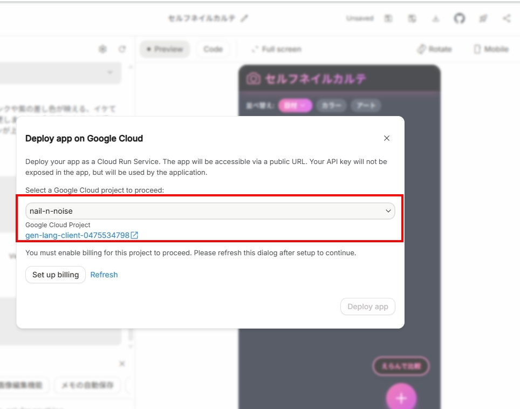Switch to the Code tab
This screenshot has height=409, width=520.
point(213,49)
